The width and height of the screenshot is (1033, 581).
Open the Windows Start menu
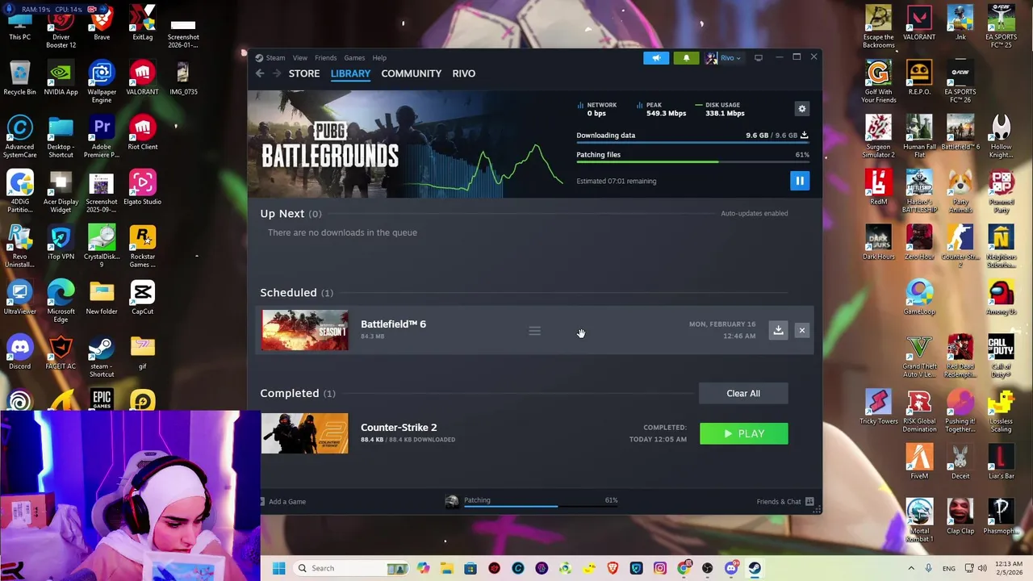[x=278, y=568]
